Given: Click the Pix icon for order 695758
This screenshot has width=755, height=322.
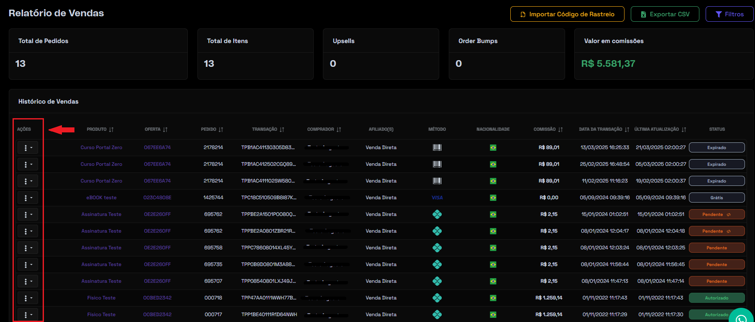Looking at the screenshot, I should pyautogui.click(x=437, y=248).
